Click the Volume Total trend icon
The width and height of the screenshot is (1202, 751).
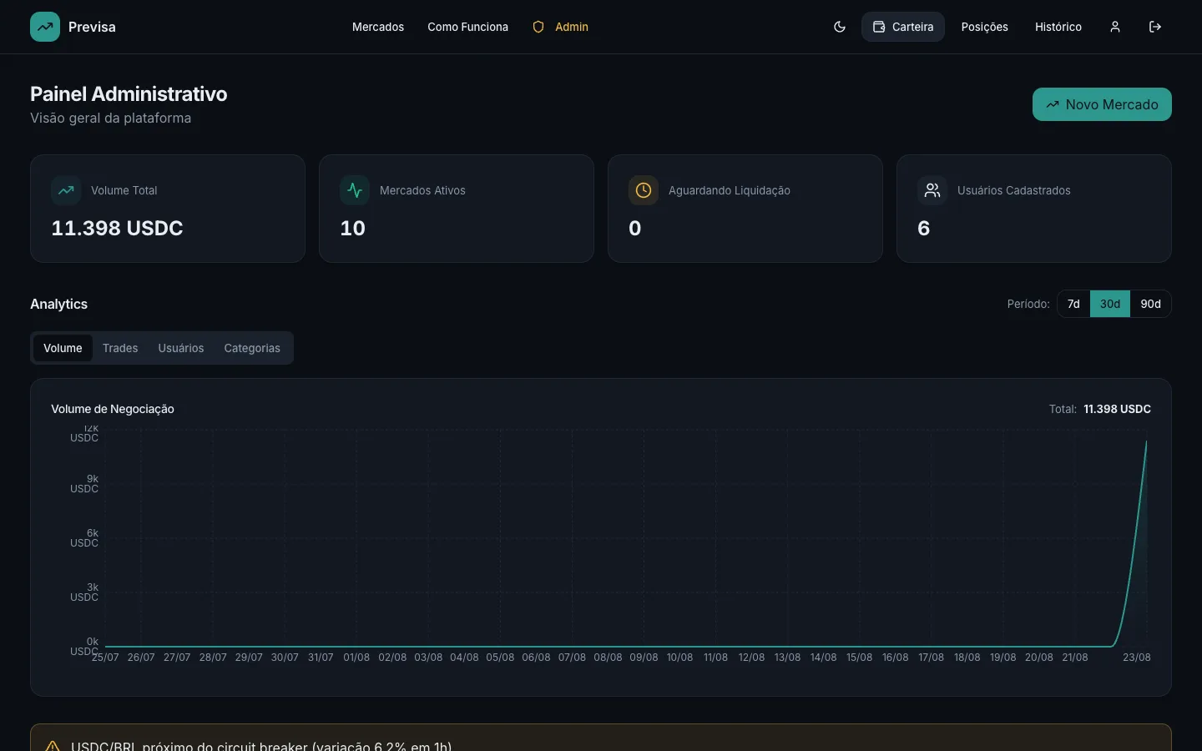(66, 190)
